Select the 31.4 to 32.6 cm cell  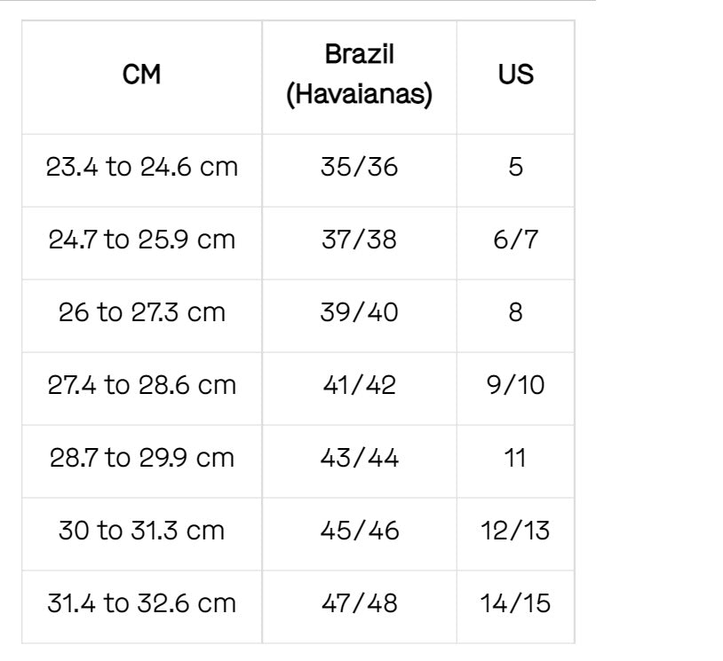(142, 603)
